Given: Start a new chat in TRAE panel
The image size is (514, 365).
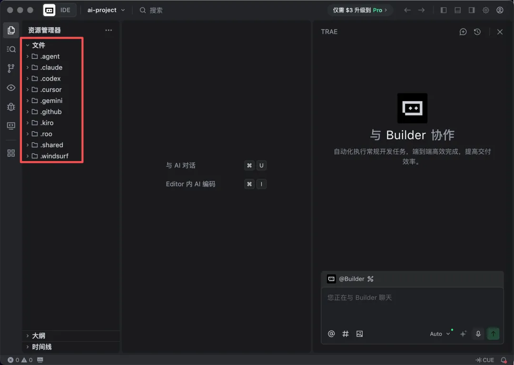Looking at the screenshot, I should [x=463, y=32].
